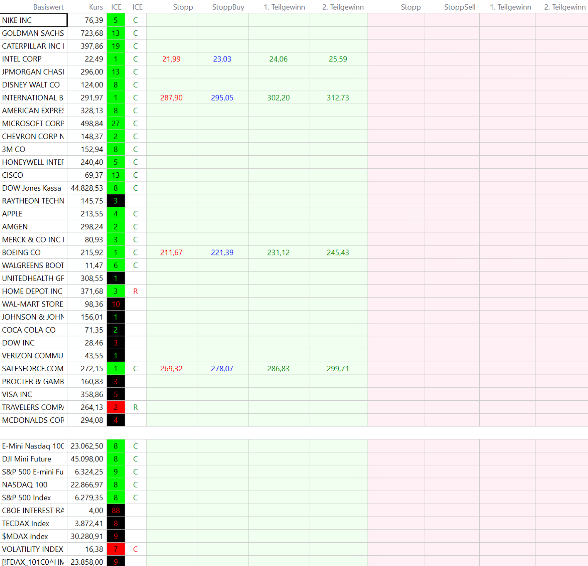Select BOEING CO Stopp value 211,67
This screenshot has width=588, height=566.
171,252
